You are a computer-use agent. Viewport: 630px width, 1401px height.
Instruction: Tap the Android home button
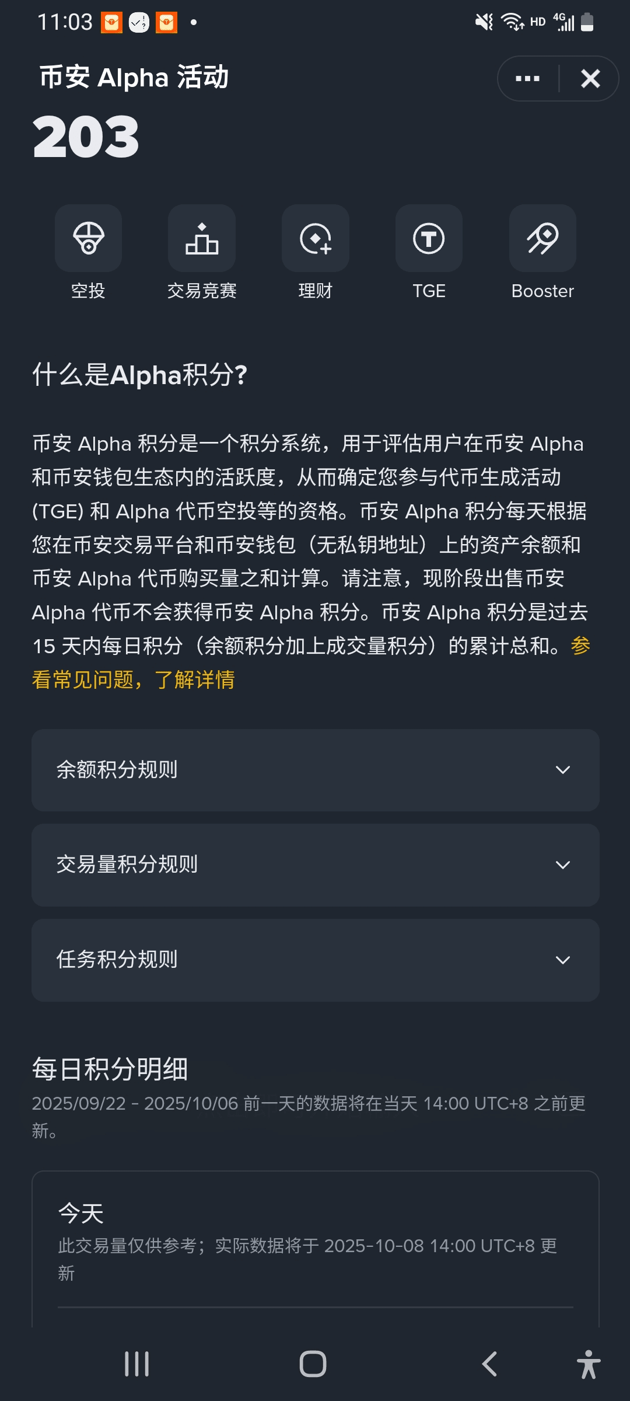click(313, 1364)
